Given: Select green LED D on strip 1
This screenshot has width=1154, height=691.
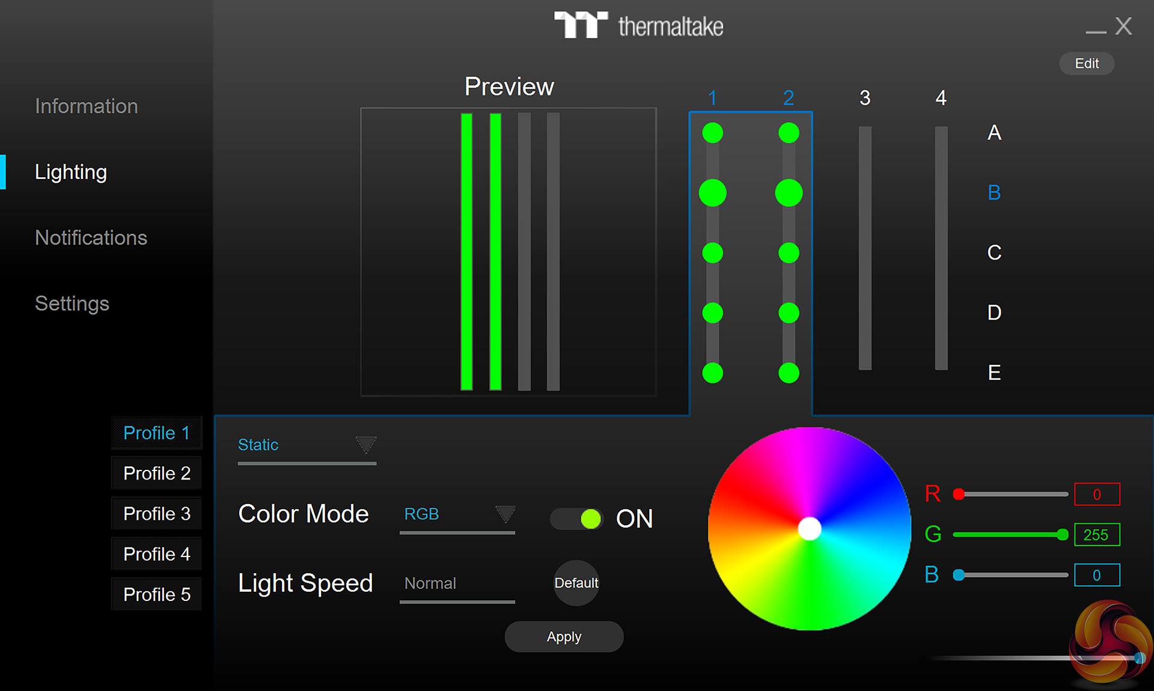Looking at the screenshot, I should pyautogui.click(x=712, y=312).
